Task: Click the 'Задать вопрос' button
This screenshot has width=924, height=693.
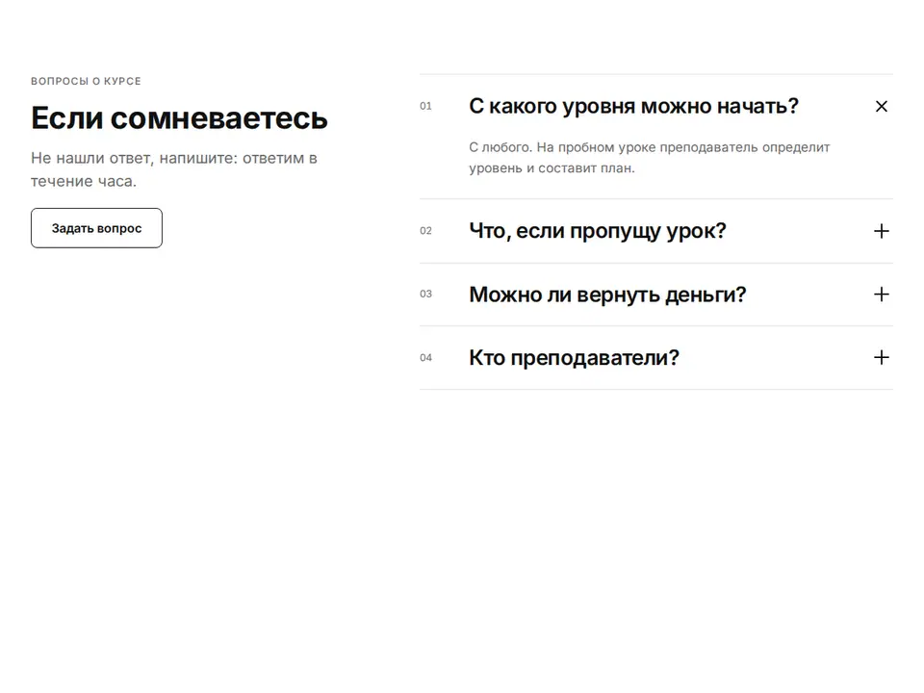Action: pyautogui.click(x=96, y=228)
